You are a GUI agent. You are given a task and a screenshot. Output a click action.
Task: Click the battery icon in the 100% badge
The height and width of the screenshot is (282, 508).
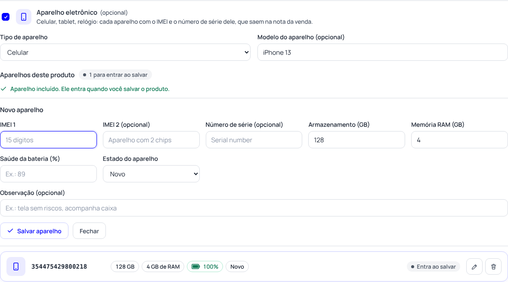coord(196,267)
